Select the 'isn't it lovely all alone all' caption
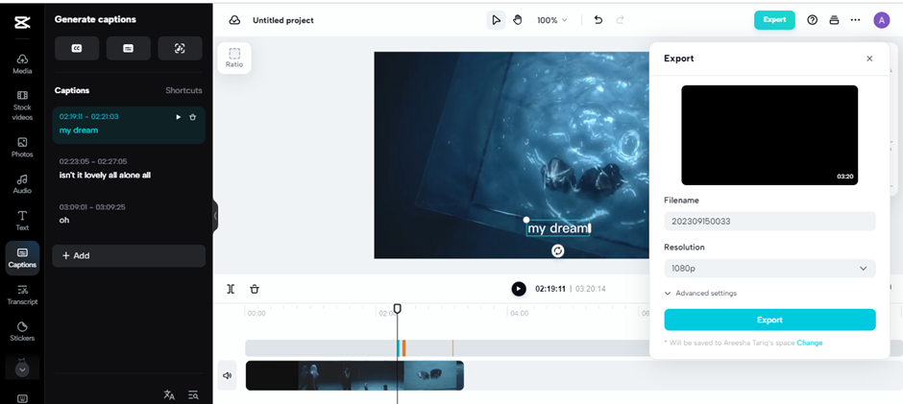Viewport: 903px width, 404px height. (129, 168)
